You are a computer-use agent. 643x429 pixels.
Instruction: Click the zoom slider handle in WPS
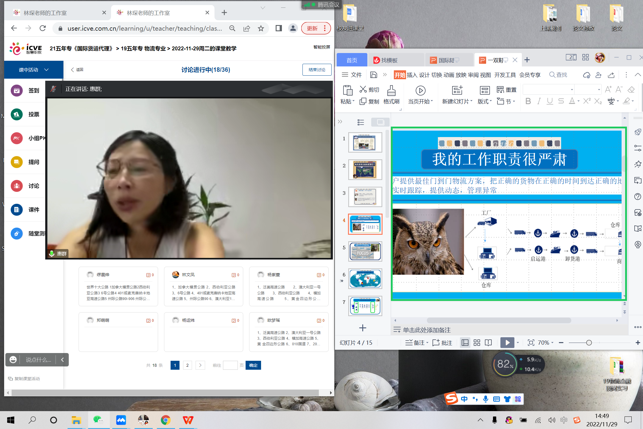pyautogui.click(x=589, y=343)
